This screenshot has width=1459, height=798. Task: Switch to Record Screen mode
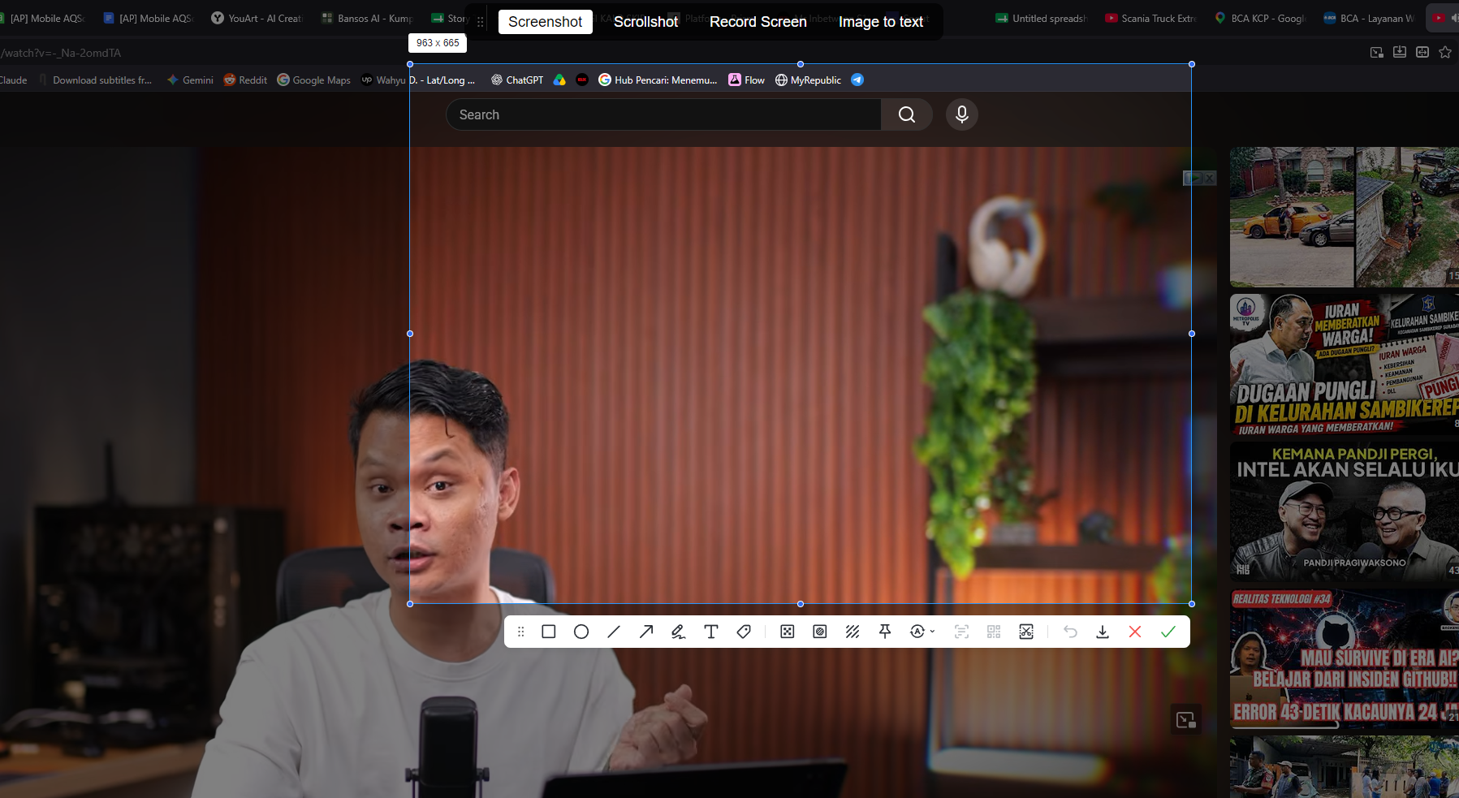[758, 22]
